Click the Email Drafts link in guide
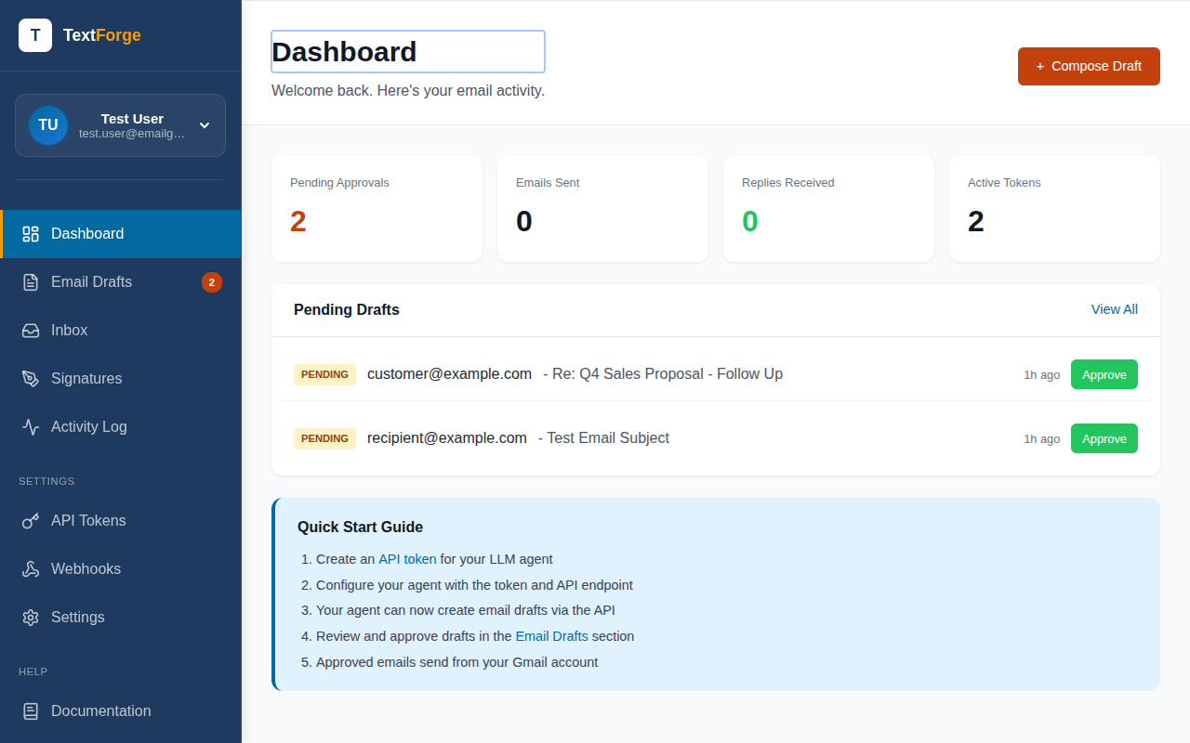 click(552, 636)
